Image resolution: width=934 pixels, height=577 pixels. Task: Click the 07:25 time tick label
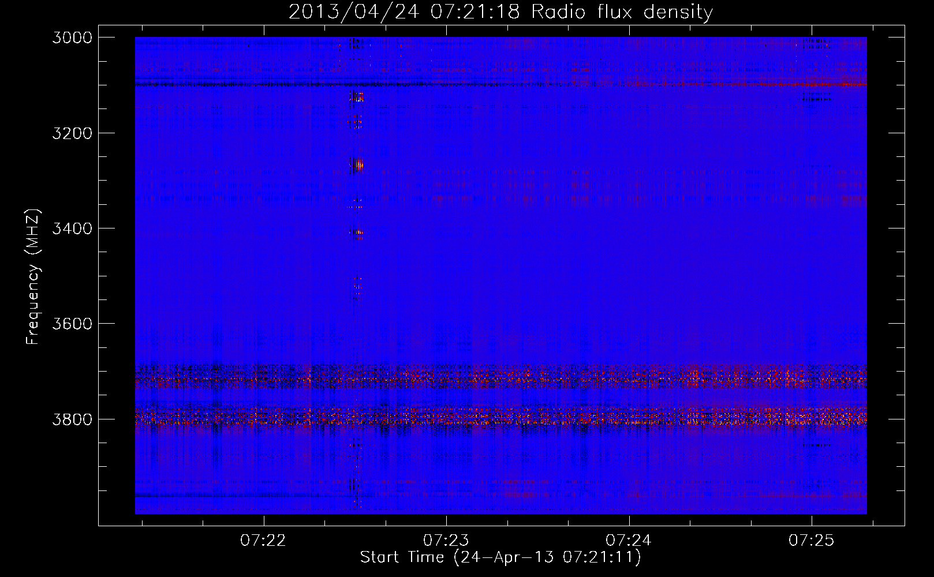click(812, 540)
